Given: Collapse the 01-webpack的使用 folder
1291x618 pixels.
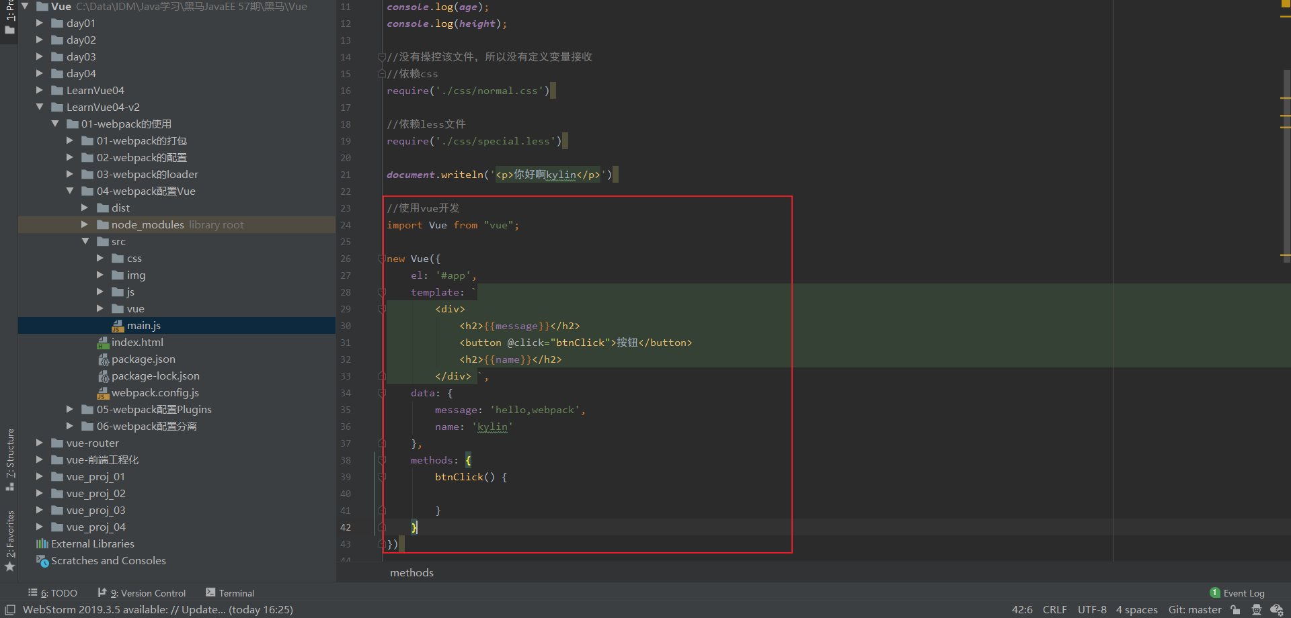Looking at the screenshot, I should point(55,124).
